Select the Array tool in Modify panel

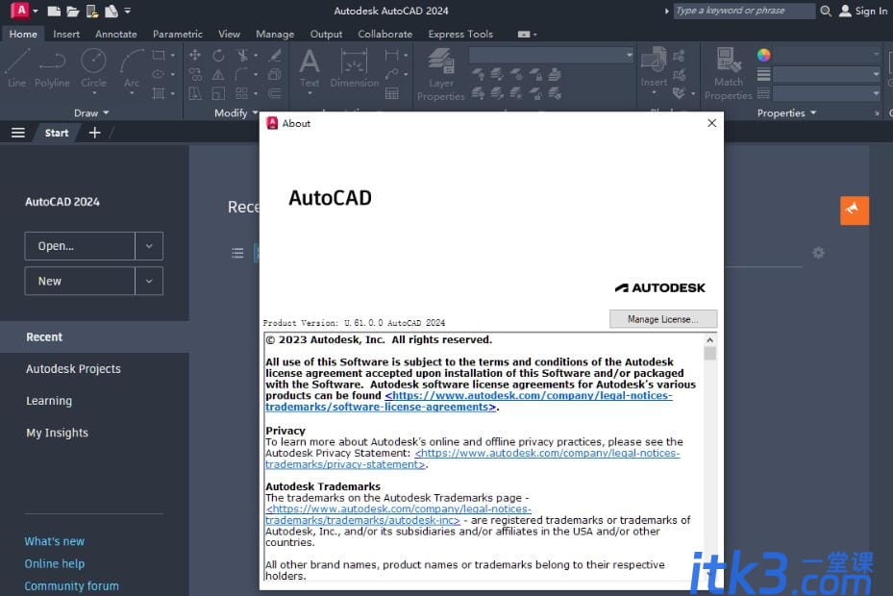click(241, 93)
